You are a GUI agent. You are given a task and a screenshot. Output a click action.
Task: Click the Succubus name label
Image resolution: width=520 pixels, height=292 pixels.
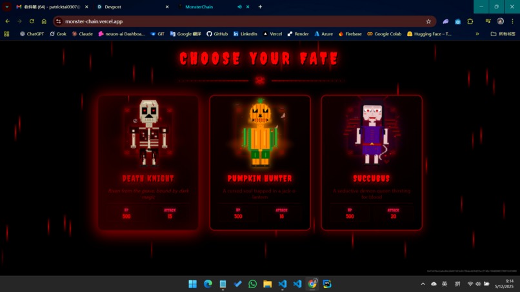372,179
